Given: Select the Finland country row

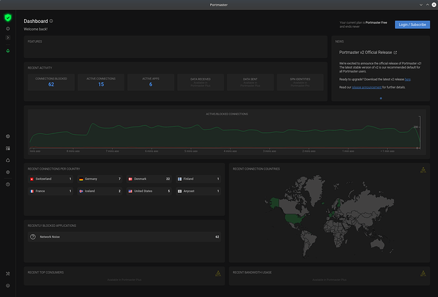Looking at the screenshot, I should [x=198, y=179].
